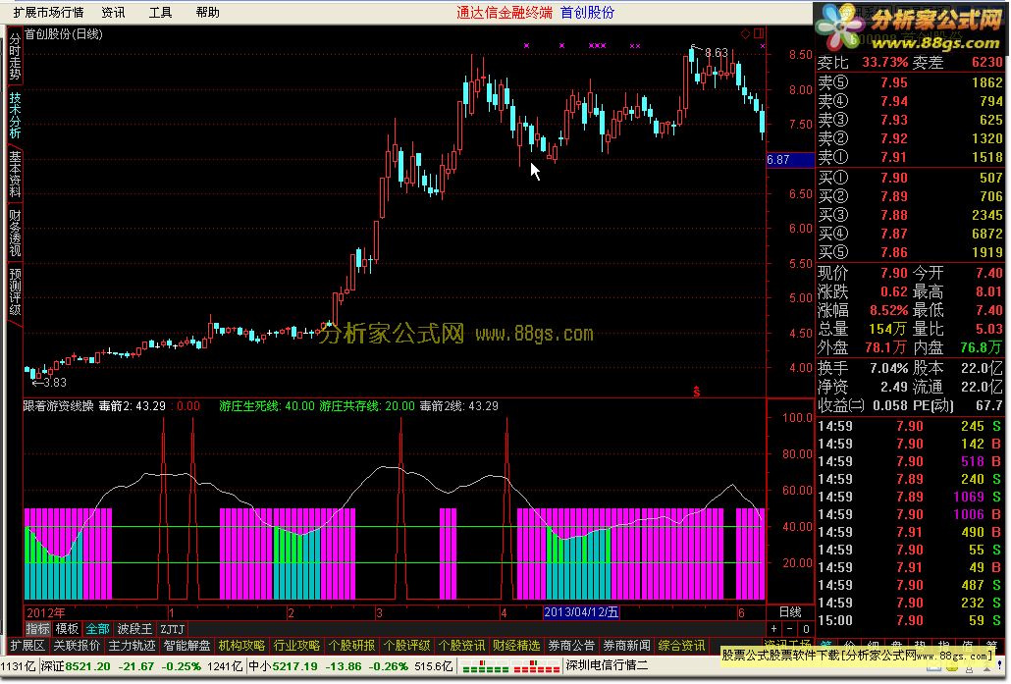Image resolution: width=1011 pixels, height=684 pixels.
Task: Click the green-red market breadth indicator in status bar
Action: tap(511, 666)
